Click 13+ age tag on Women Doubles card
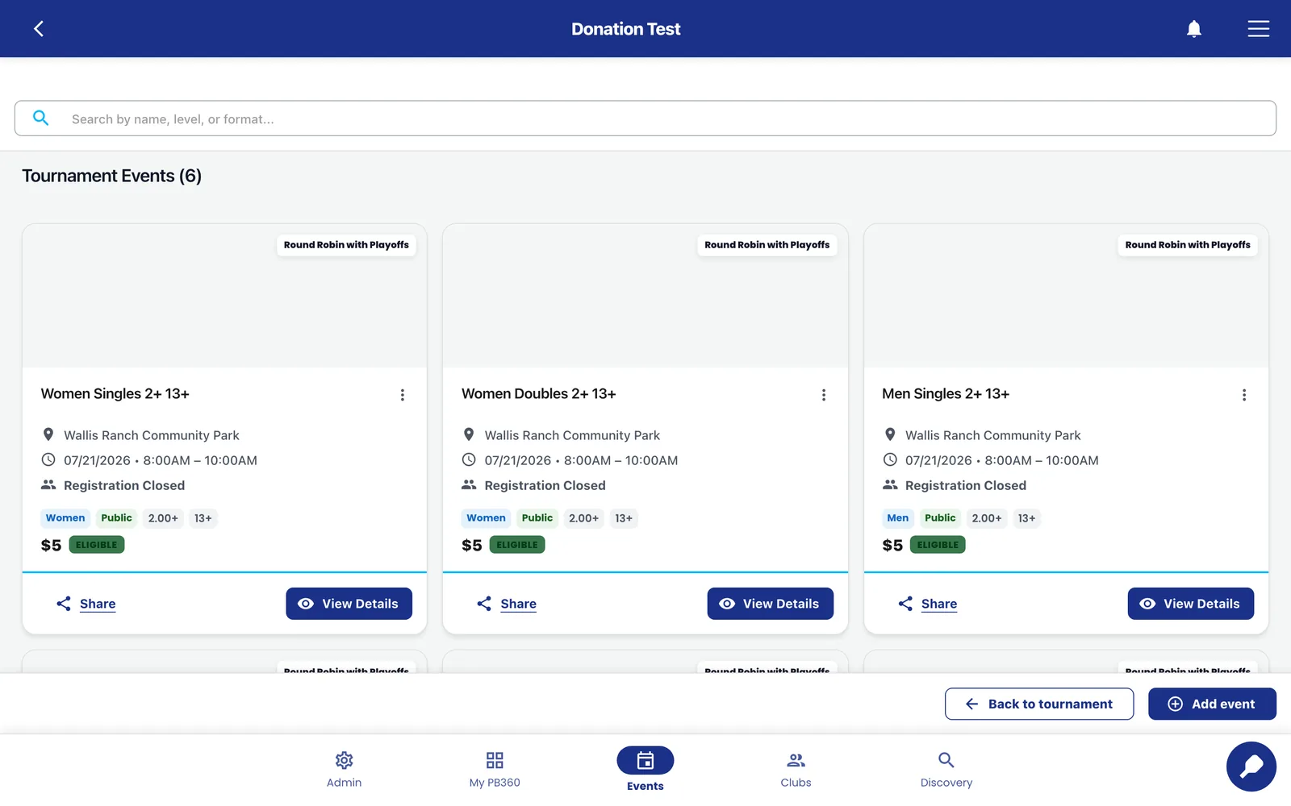This screenshot has width=1291, height=806. pyautogui.click(x=624, y=518)
